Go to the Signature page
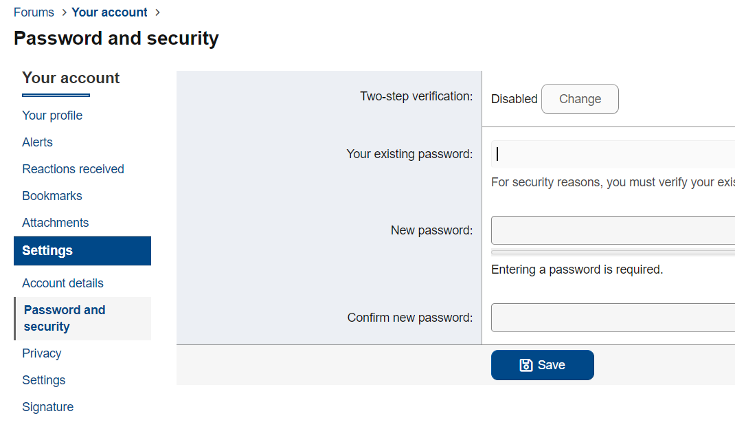The height and width of the screenshot is (429, 735). coord(47,407)
